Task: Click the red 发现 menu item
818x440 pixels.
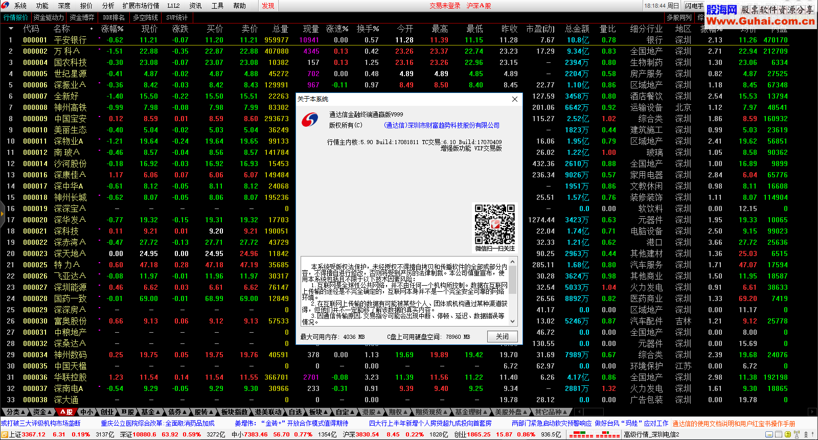Action: click(x=268, y=6)
